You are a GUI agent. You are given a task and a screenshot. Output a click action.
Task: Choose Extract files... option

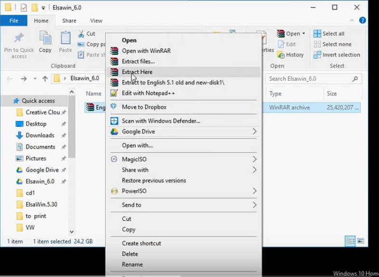click(183, 61)
